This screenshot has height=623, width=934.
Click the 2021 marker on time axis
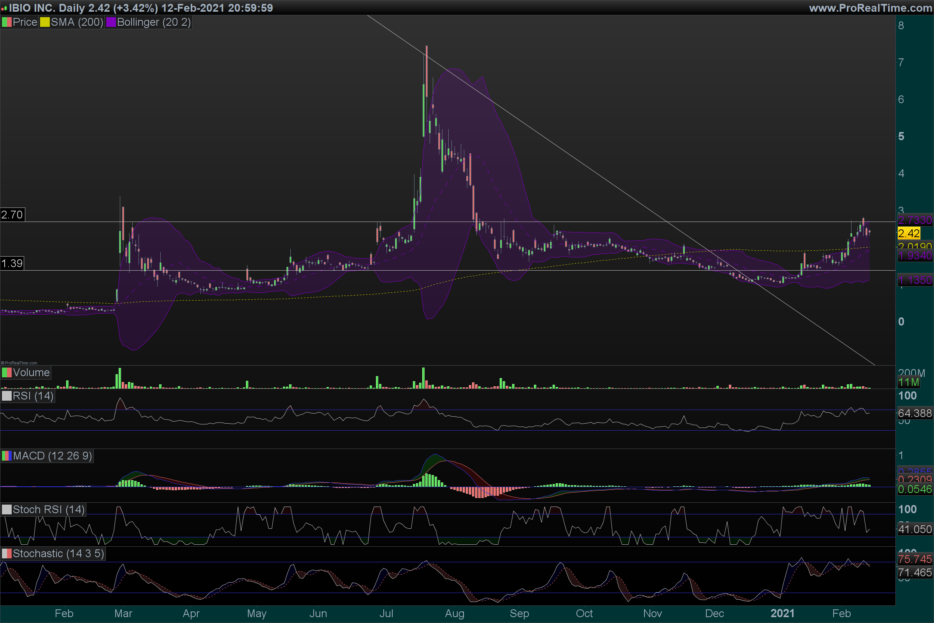click(x=782, y=614)
